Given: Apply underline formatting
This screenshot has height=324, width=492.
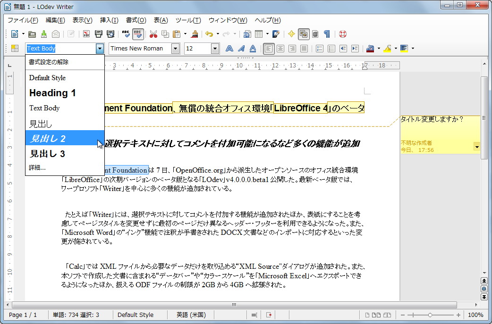Looking at the screenshot, I should tap(253, 48).
